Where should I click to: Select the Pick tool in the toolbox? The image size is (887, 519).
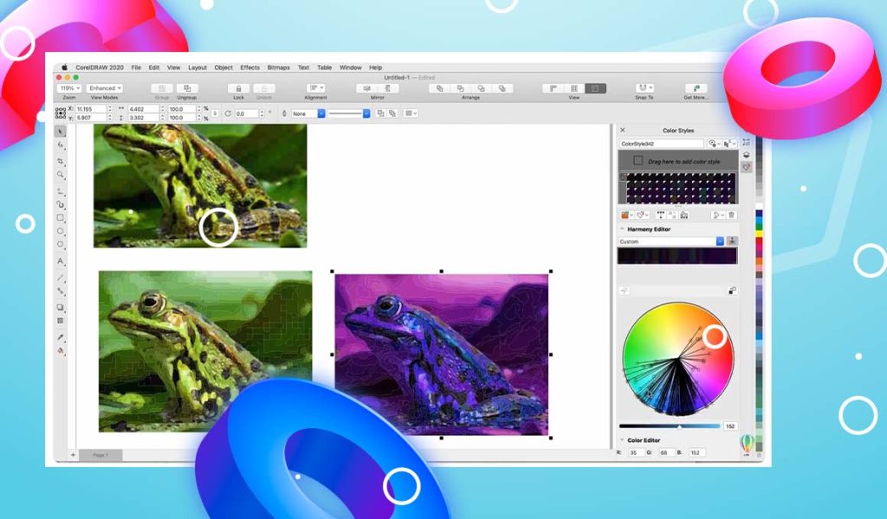click(x=61, y=131)
